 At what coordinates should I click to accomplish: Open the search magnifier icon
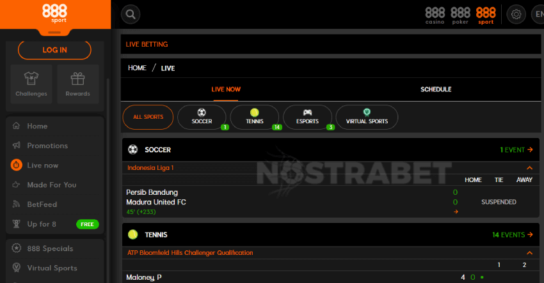tap(131, 14)
